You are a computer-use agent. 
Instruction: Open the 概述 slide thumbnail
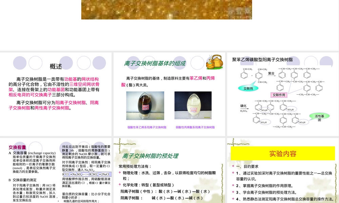56,94
